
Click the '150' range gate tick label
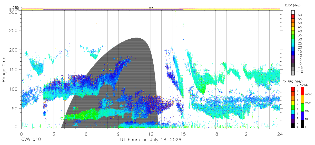[13, 69]
